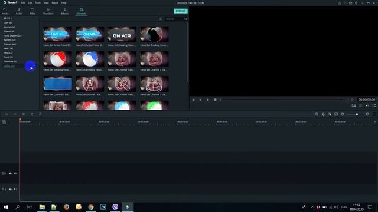Select the Love category

pyautogui.click(x=8, y=22)
